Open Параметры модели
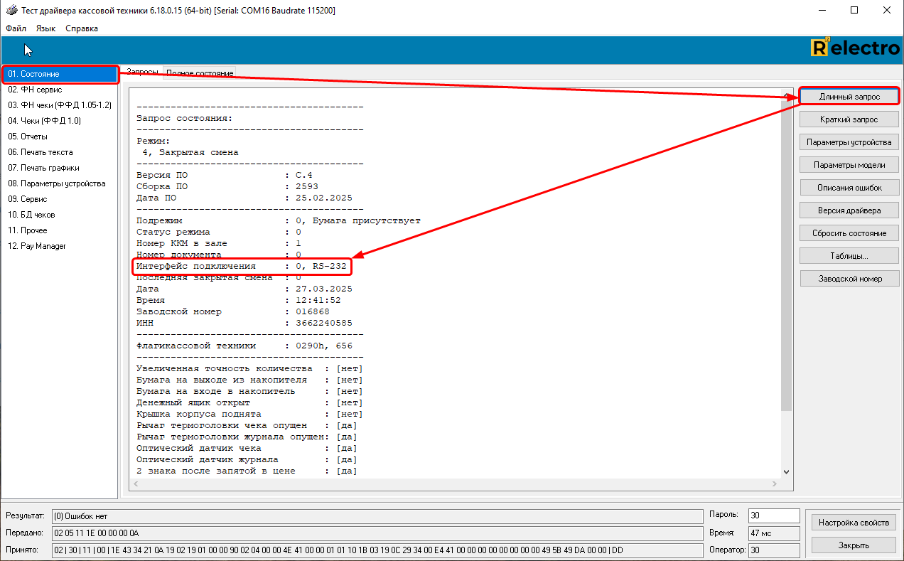This screenshot has height=561, width=904. [x=849, y=165]
